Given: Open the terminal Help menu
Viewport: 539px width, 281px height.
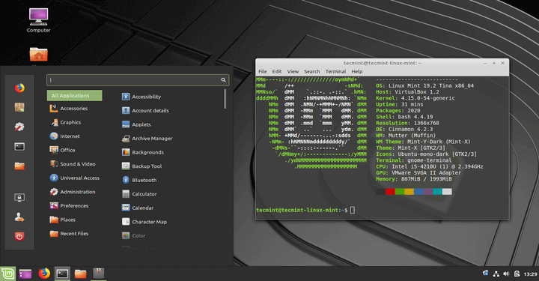Looking at the screenshot, I should (x=357, y=71).
